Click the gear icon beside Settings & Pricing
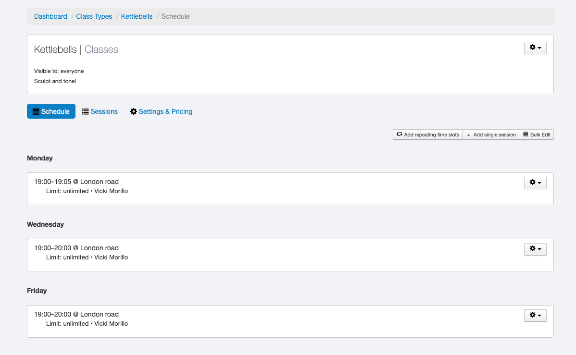The width and height of the screenshot is (576, 355). point(134,111)
